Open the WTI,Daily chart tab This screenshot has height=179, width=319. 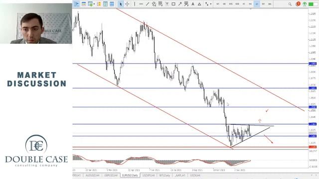pyautogui.click(x=164, y=176)
